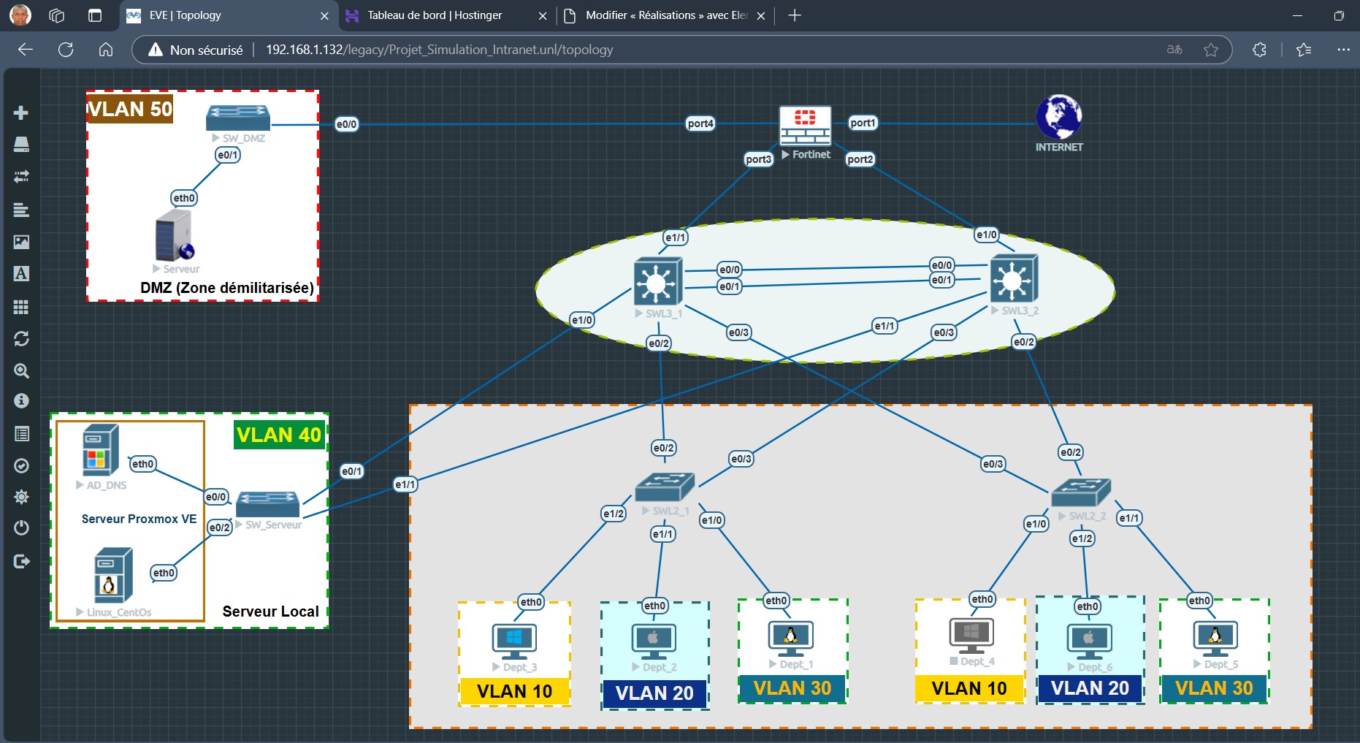Click the INTERNET globe node
The image size is (1360, 743).
pyautogui.click(x=1058, y=117)
